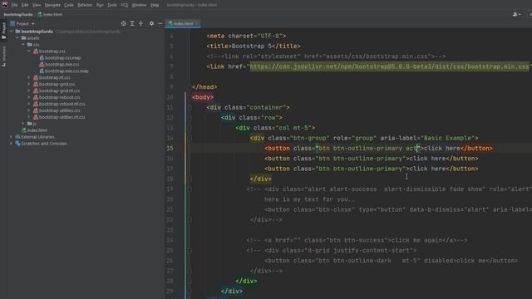Hide the Project panel with minus icon

point(160,23)
